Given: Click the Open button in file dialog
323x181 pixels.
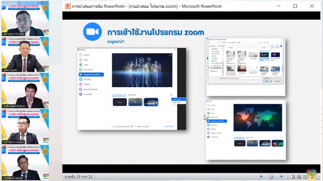Looking at the screenshot, I should (266, 82).
